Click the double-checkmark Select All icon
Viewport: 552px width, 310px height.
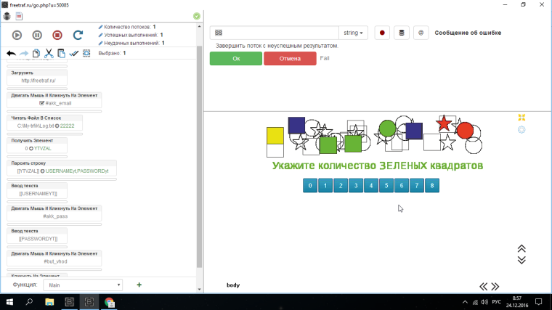tap(74, 53)
